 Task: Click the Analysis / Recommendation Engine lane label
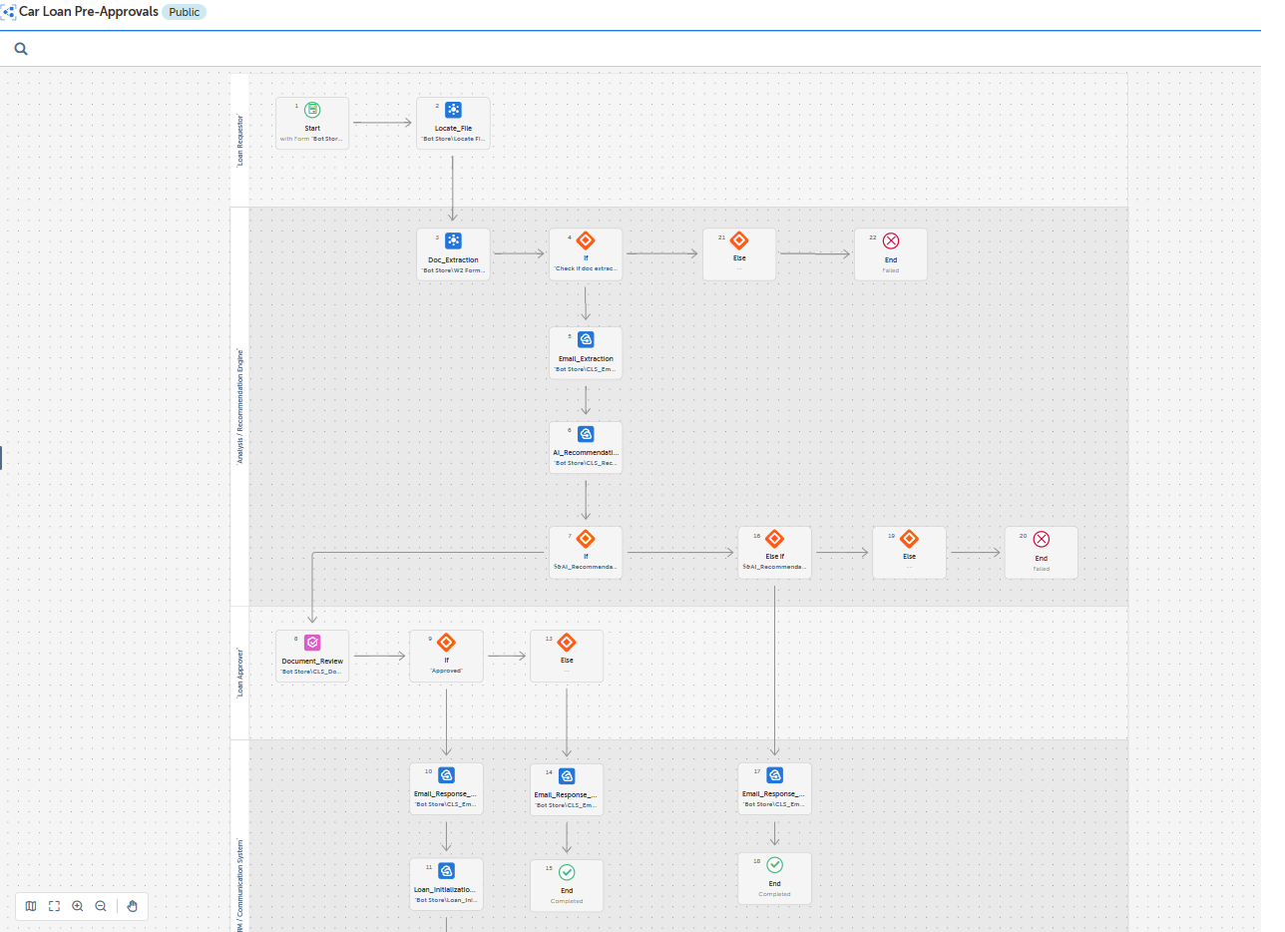(x=239, y=407)
